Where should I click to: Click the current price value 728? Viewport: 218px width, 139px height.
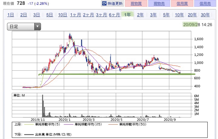coord(21,3)
